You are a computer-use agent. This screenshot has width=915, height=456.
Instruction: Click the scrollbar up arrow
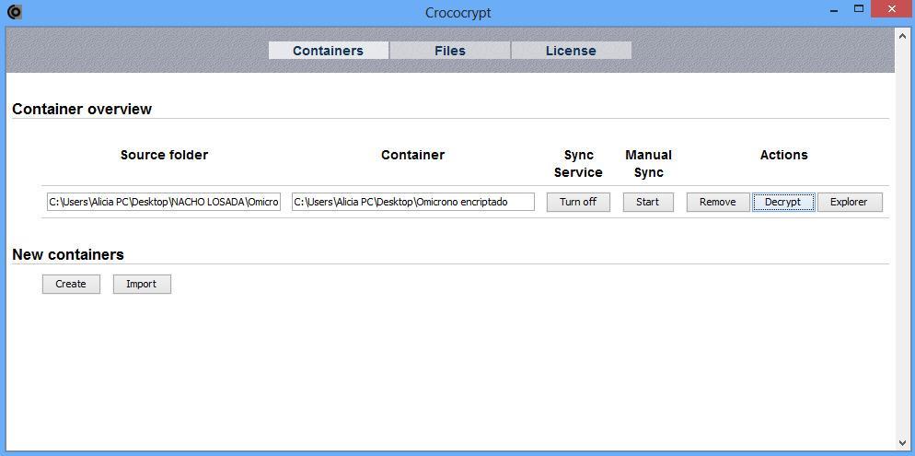click(904, 36)
